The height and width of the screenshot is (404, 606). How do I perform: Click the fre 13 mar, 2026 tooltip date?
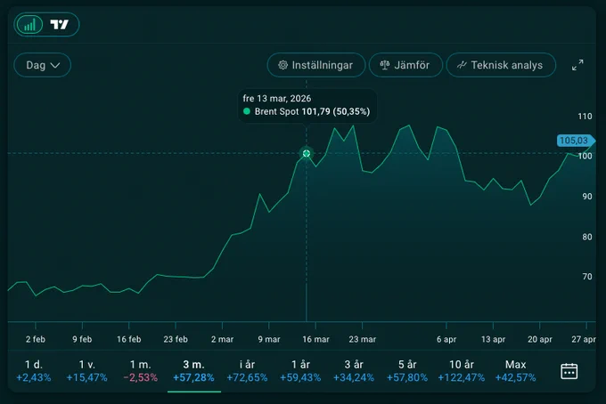tap(277, 99)
